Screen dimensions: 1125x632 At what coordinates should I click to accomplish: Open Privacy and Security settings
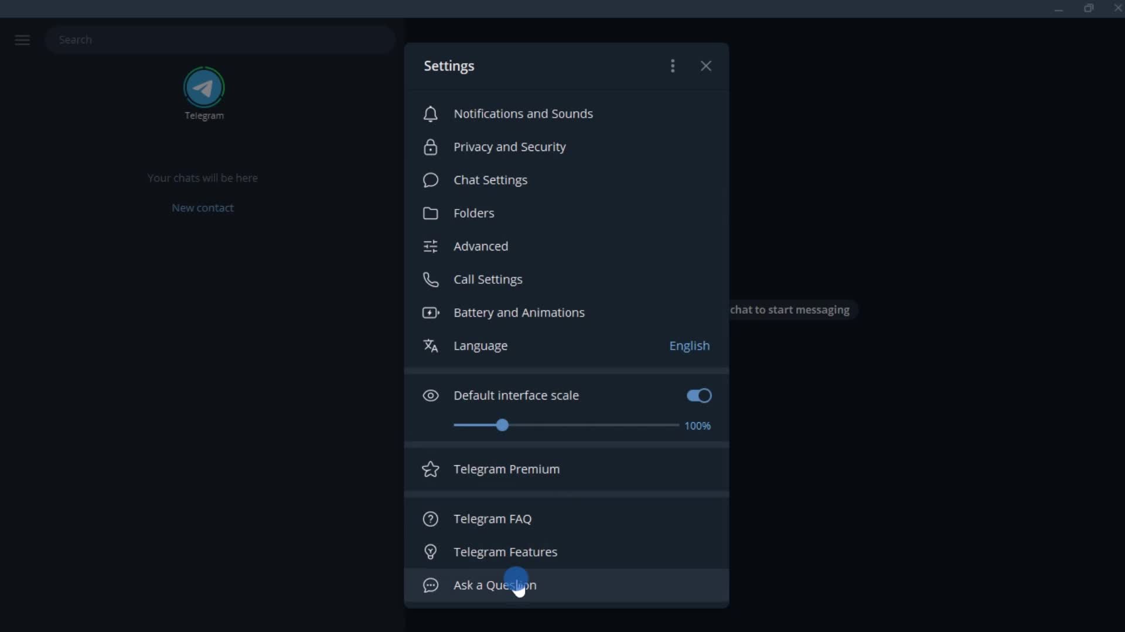(x=567, y=147)
